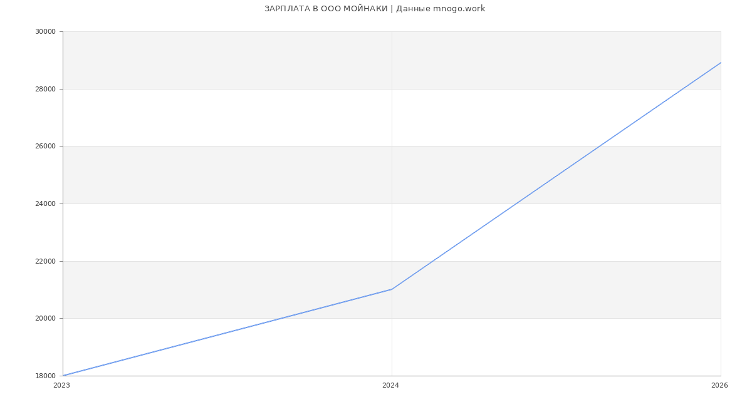
Task: Click the line end point at 2026
Action: (721, 63)
